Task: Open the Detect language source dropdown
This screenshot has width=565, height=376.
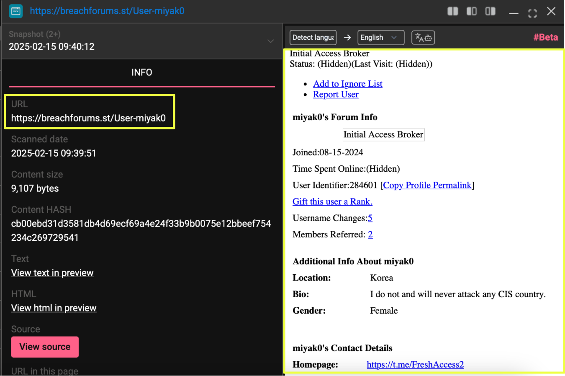Action: click(x=313, y=38)
